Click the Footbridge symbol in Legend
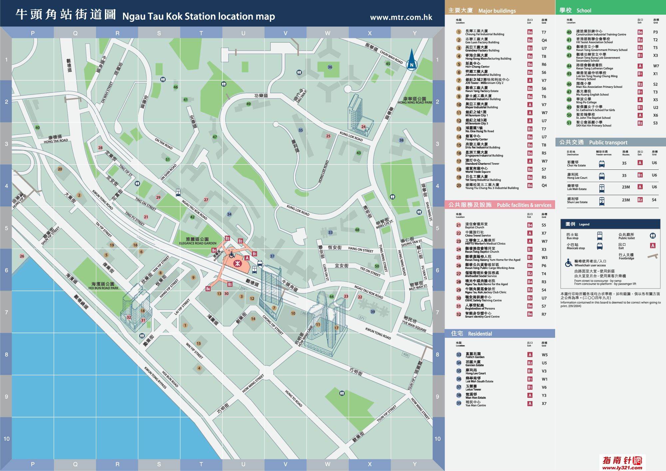Image resolution: width=666 pixels, height=471 pixels. [x=653, y=256]
